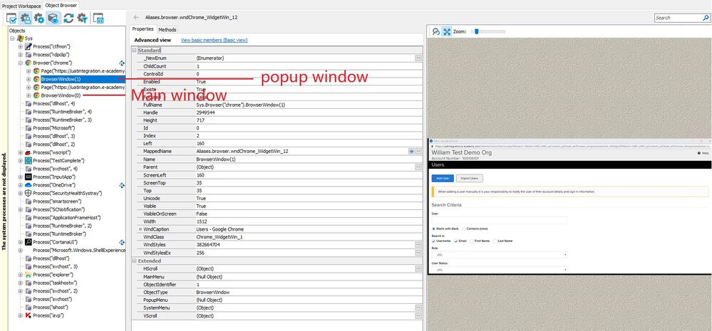
Task: Click the magnifier icon in the Search box
Action: click(705, 18)
